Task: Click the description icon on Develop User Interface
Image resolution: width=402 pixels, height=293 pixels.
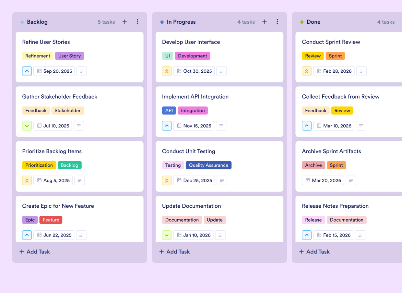Action: 221,71
